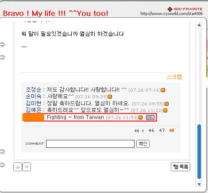Open commenter 손미숙 profile name
The height and width of the screenshot is (193, 208).
(34, 96)
